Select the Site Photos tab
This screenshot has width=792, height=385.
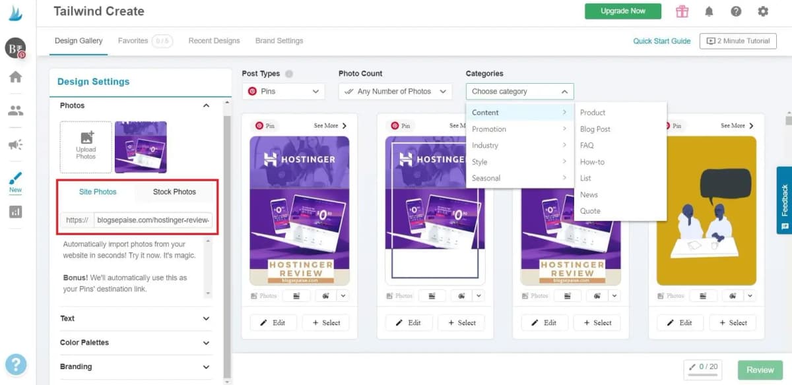point(98,192)
